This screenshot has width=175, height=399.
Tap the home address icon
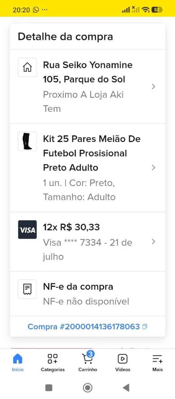pyautogui.click(x=27, y=67)
